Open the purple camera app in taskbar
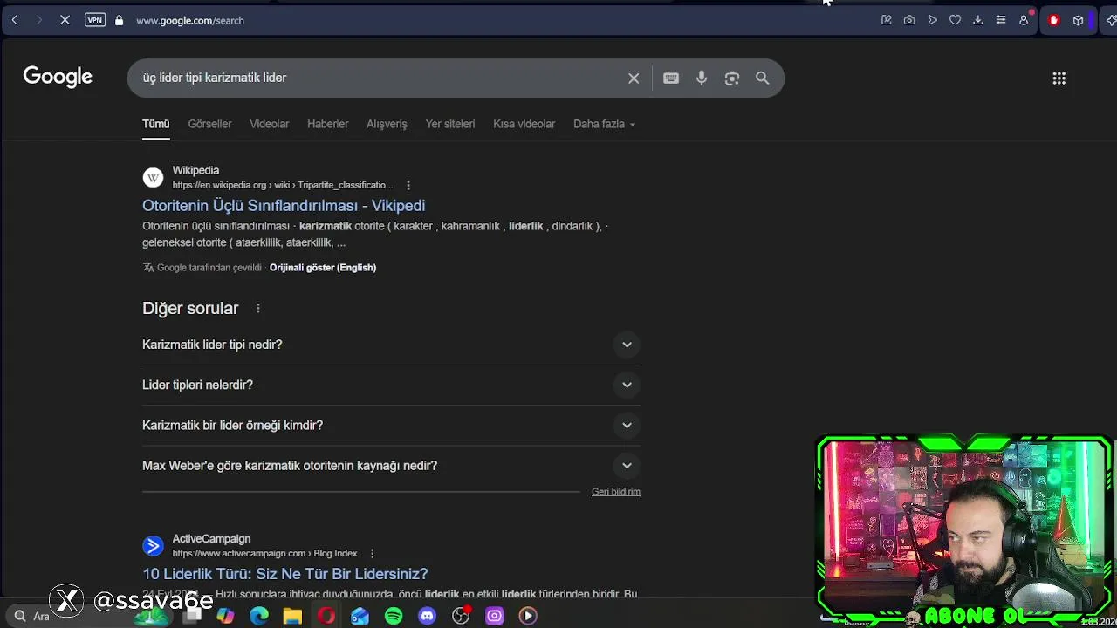 (x=494, y=616)
